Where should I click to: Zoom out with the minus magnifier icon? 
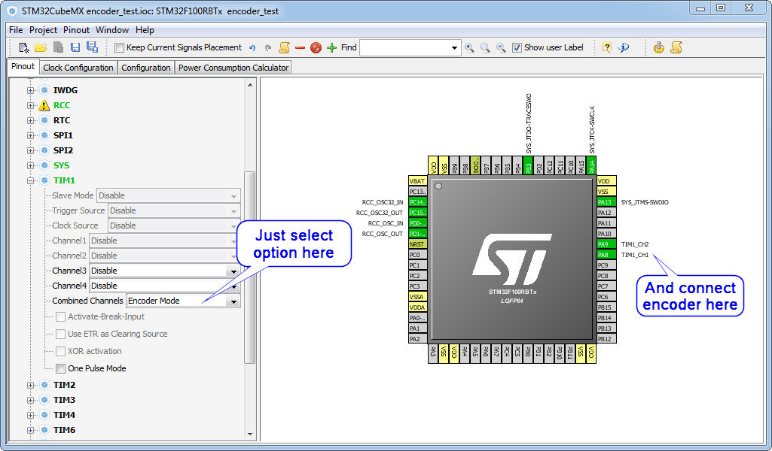(501, 47)
